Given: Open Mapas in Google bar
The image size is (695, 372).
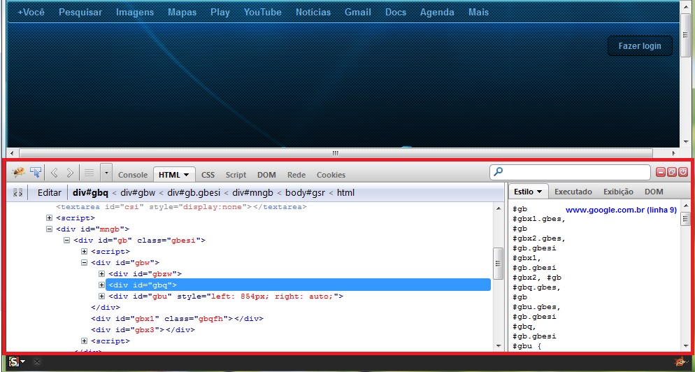Looking at the screenshot, I should point(182,12).
